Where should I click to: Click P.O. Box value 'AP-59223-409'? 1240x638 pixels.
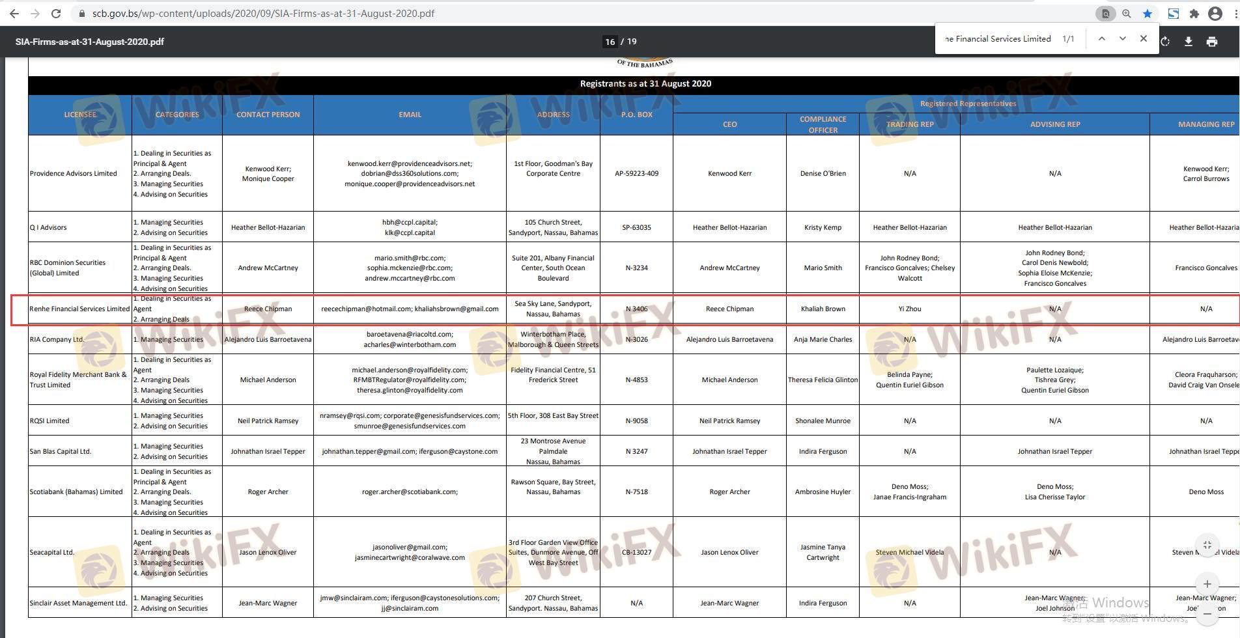click(636, 173)
